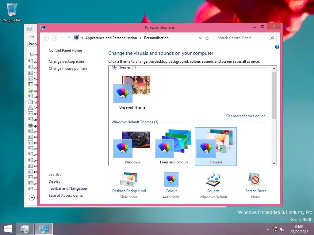Click the forward navigation arrow
Viewport: 314px width, 235px height.
55,38
